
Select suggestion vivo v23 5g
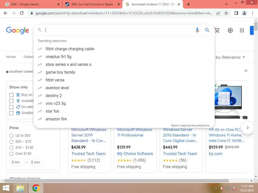(x=124, y=103)
